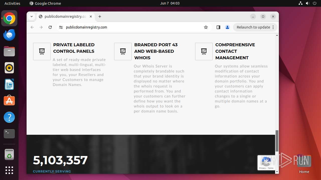
Task: Click Relaunch to update button
Action: (x=253, y=27)
